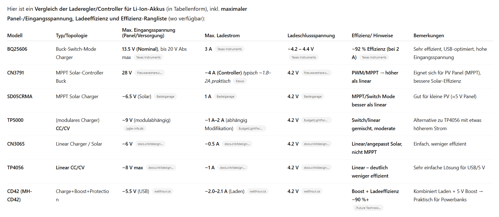Open the iFuture Technolo... citation chip
This screenshot has width=499, height=217.
368,208
